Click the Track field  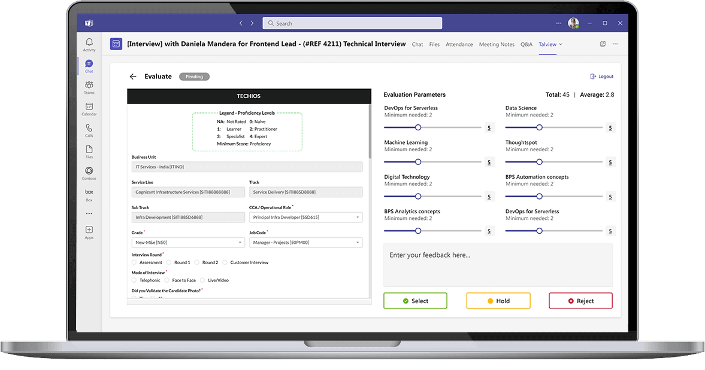tap(305, 192)
